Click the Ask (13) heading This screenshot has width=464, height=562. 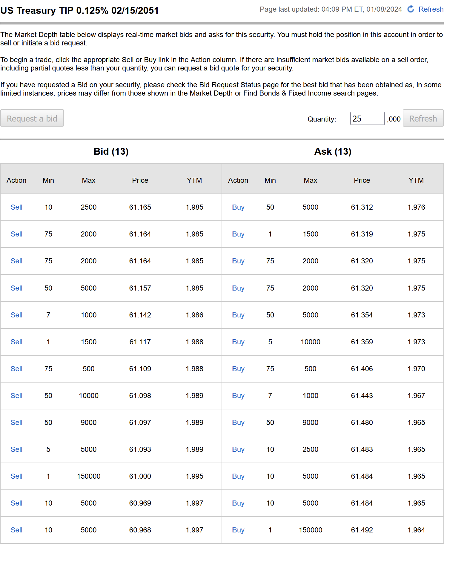[333, 151]
